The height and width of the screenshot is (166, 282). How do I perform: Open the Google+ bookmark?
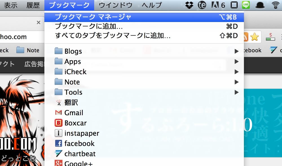coord(144,163)
